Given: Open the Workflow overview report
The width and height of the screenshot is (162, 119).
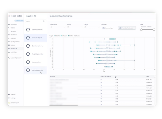Looking at the screenshot, I should [x=35, y=70].
